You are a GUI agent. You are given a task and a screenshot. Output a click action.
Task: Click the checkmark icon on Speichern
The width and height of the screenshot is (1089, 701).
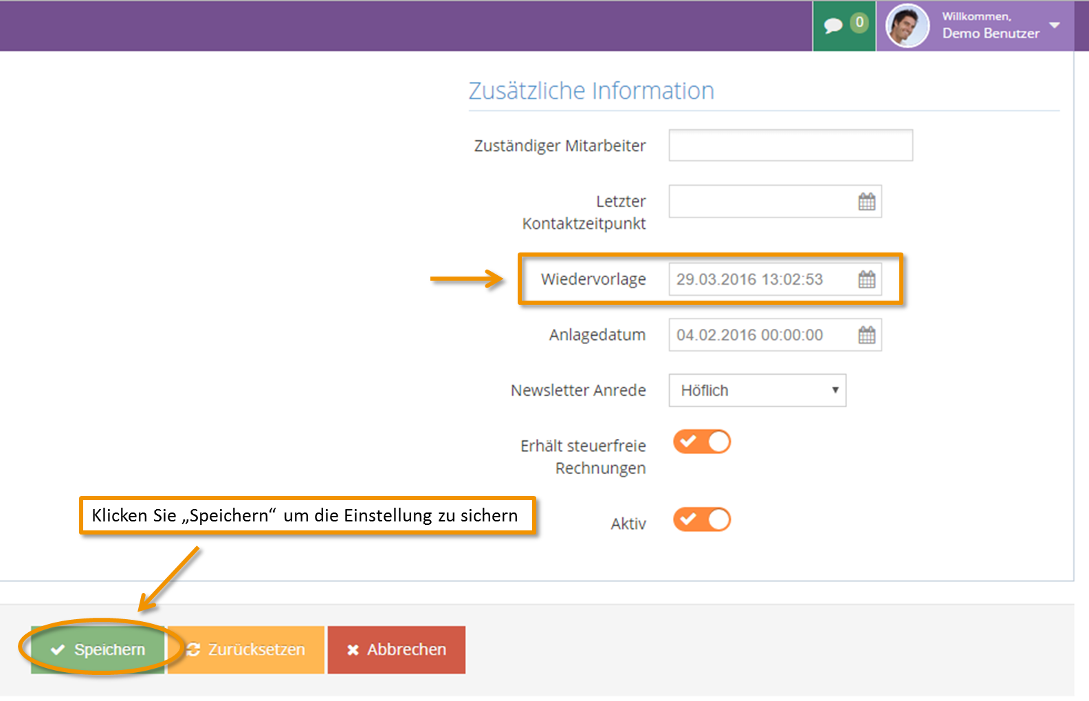pos(58,649)
